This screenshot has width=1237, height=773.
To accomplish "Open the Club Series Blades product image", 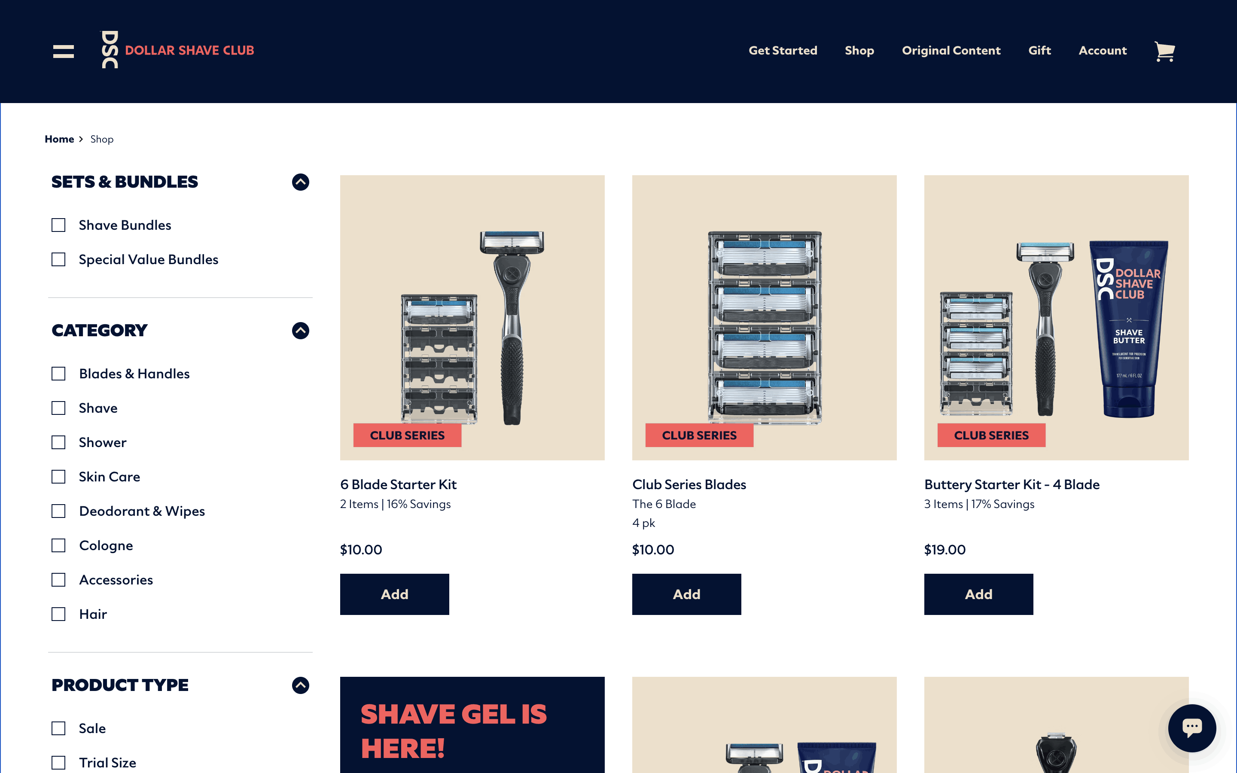I will (x=764, y=317).
